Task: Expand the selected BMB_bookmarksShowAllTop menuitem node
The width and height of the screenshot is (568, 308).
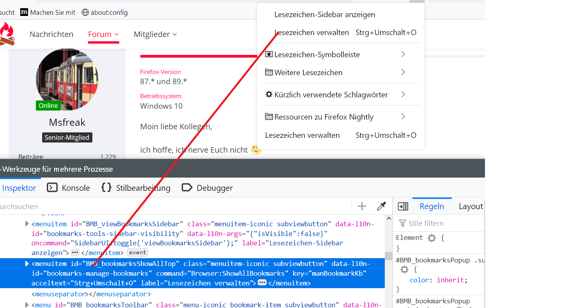Action: click(27, 264)
